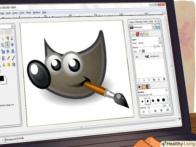Duplicate the layer in Layers panel
Image resolution: width=196 pixels, height=147 pixels.
pyautogui.click(x=154, y=80)
